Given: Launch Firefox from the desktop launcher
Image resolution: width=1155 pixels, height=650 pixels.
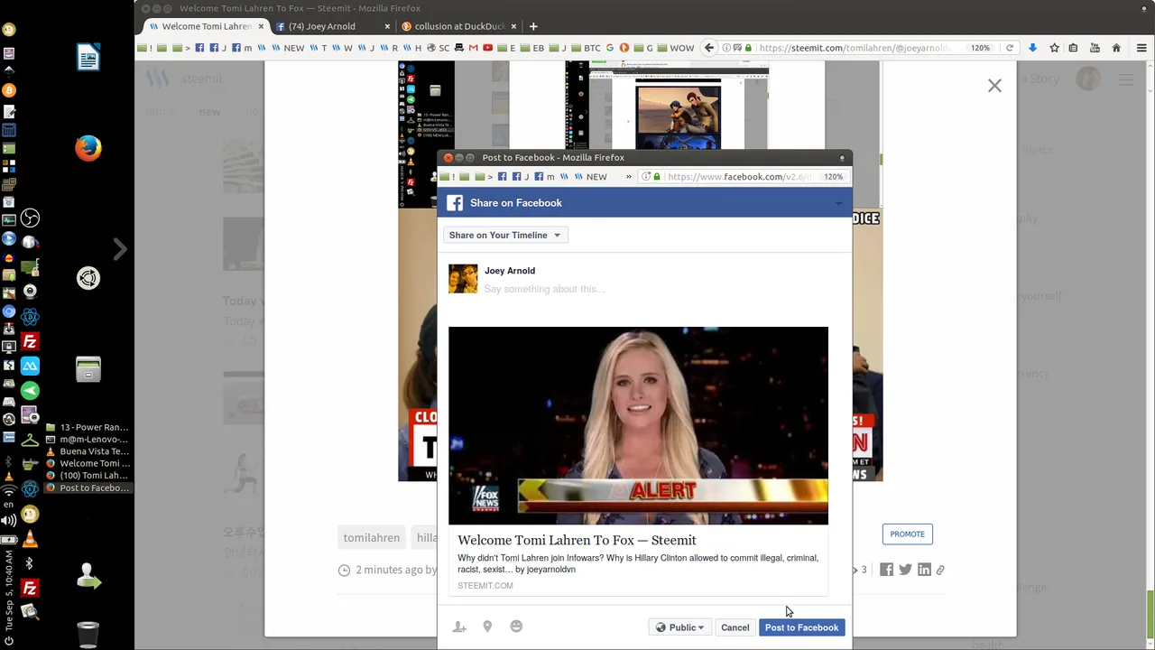Looking at the screenshot, I should pos(88,148).
